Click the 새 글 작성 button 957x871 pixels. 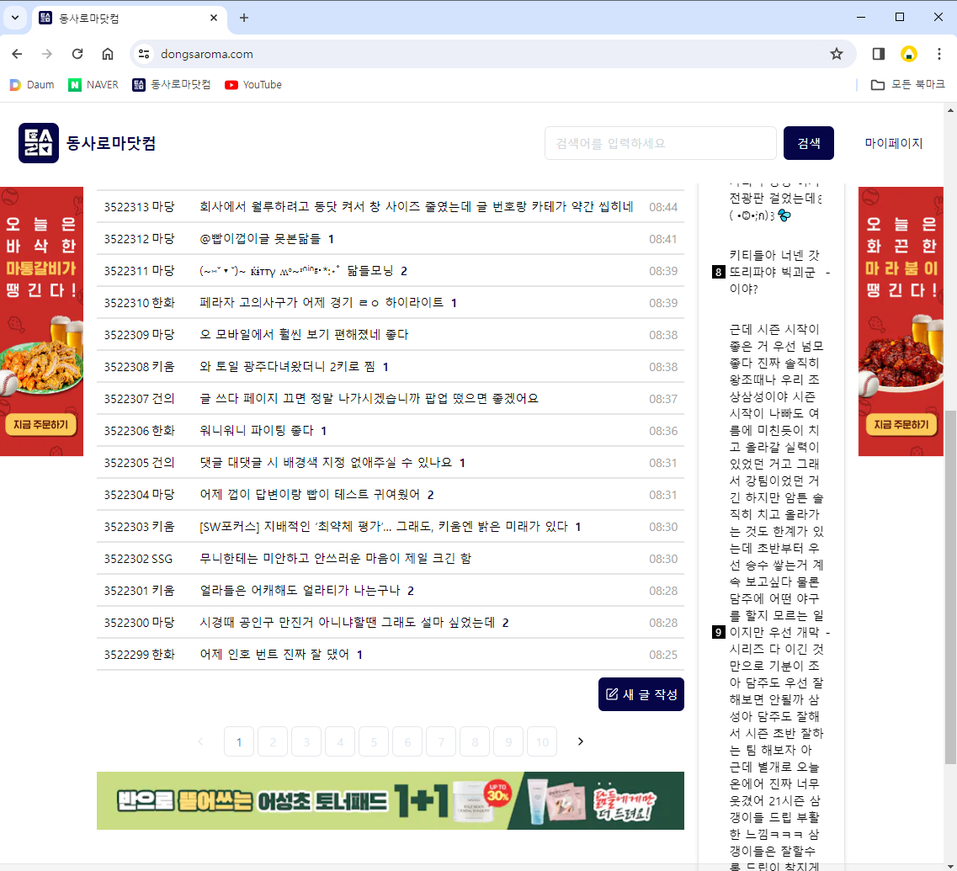(641, 694)
